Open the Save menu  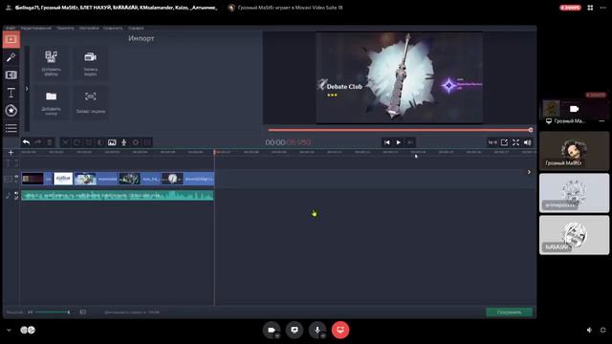tap(113, 28)
